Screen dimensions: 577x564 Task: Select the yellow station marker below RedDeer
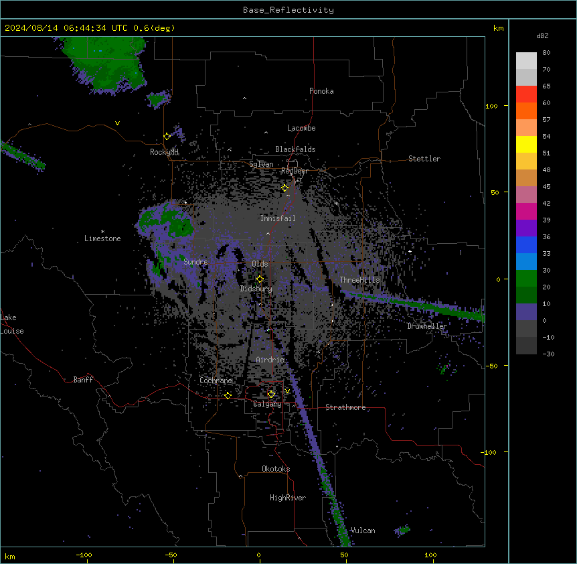tap(285, 188)
